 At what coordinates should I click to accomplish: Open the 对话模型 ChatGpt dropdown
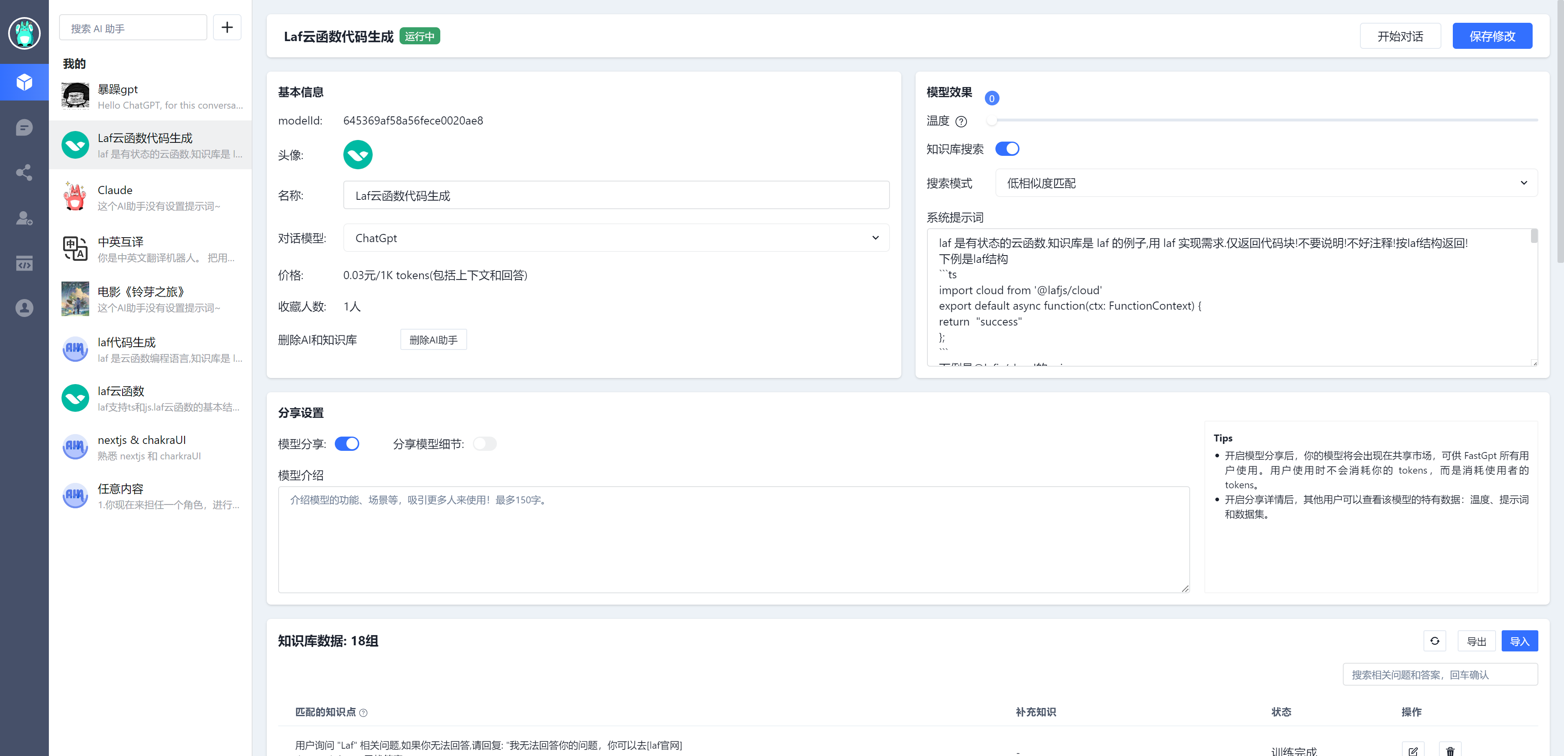(x=616, y=238)
